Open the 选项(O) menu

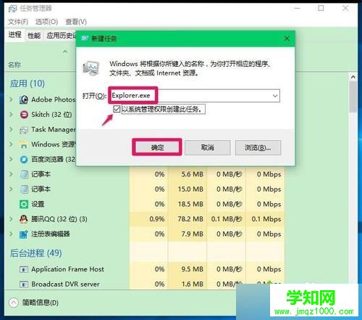46,22
